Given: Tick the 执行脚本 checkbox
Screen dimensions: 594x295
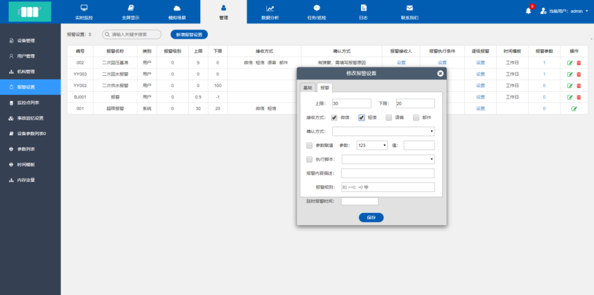Looking at the screenshot, I should tap(310, 159).
